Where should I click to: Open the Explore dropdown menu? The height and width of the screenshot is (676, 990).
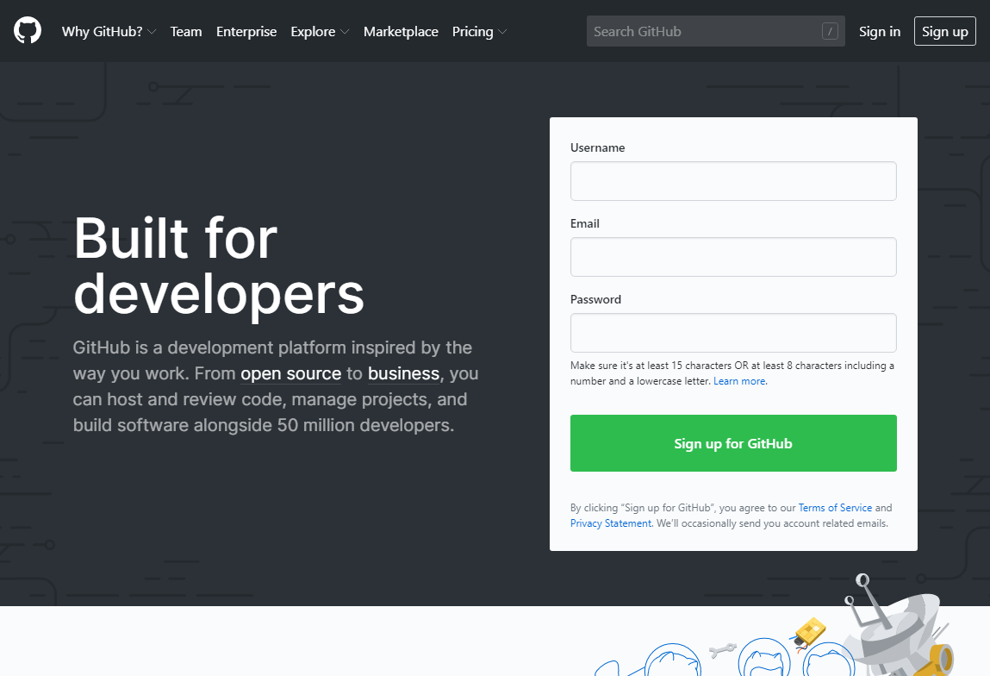[320, 32]
